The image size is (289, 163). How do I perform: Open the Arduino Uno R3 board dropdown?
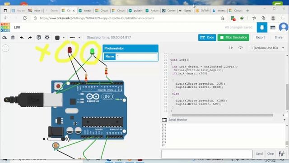point(267,48)
